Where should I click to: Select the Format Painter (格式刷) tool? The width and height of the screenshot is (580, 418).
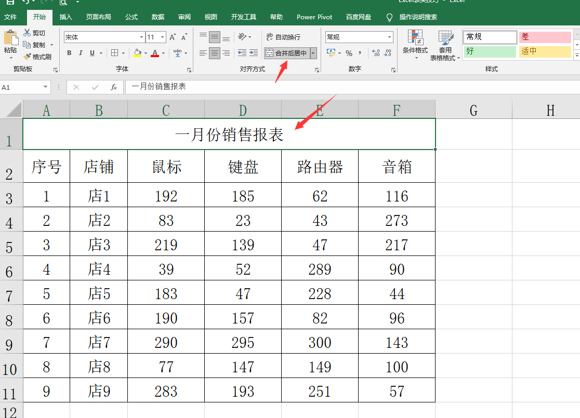point(37,57)
